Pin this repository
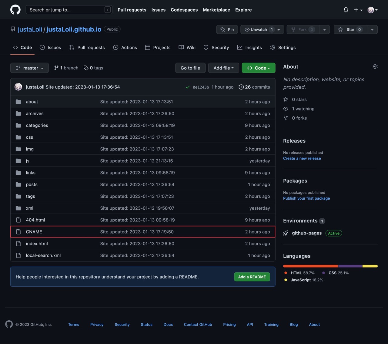 [227, 29]
